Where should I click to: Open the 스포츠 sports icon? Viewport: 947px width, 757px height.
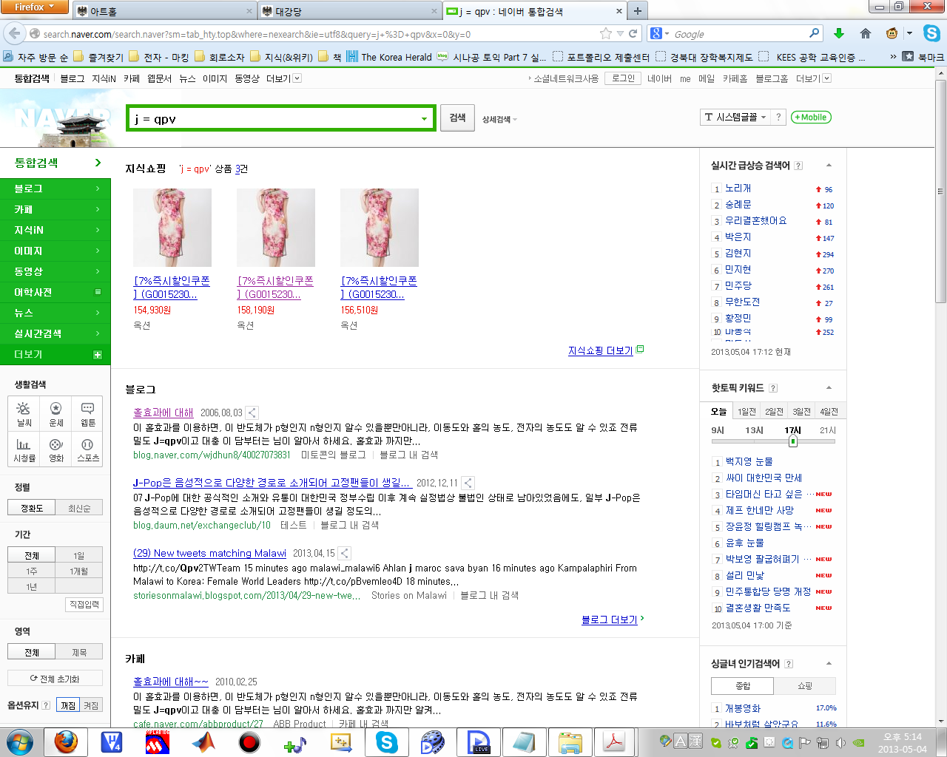[87, 449]
